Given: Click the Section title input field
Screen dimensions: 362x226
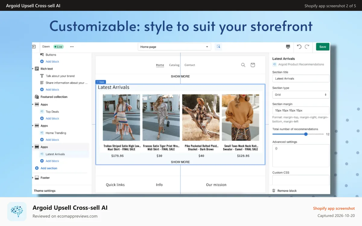Looking at the screenshot, I should click(x=301, y=78).
